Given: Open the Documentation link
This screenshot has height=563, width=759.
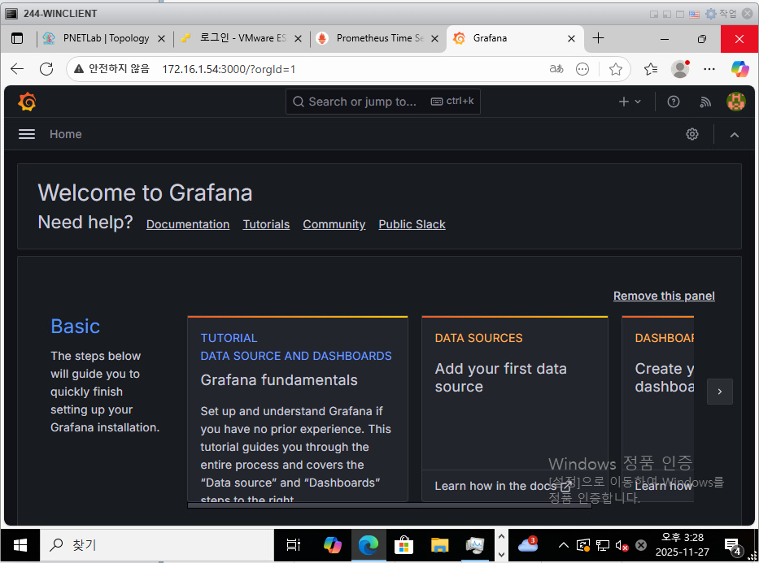Looking at the screenshot, I should [188, 224].
